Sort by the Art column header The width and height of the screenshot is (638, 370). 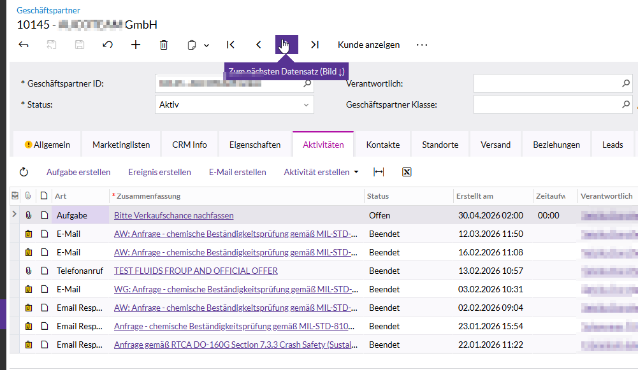80,196
